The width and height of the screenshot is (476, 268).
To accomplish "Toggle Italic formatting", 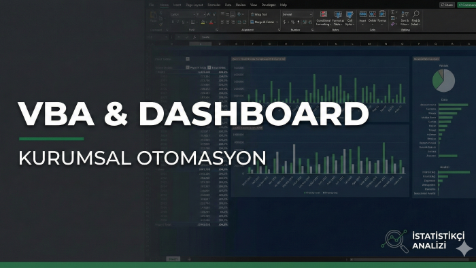I will pyautogui.click(x=178, y=22).
